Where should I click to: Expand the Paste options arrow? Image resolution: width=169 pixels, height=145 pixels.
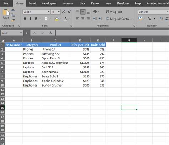6,21
